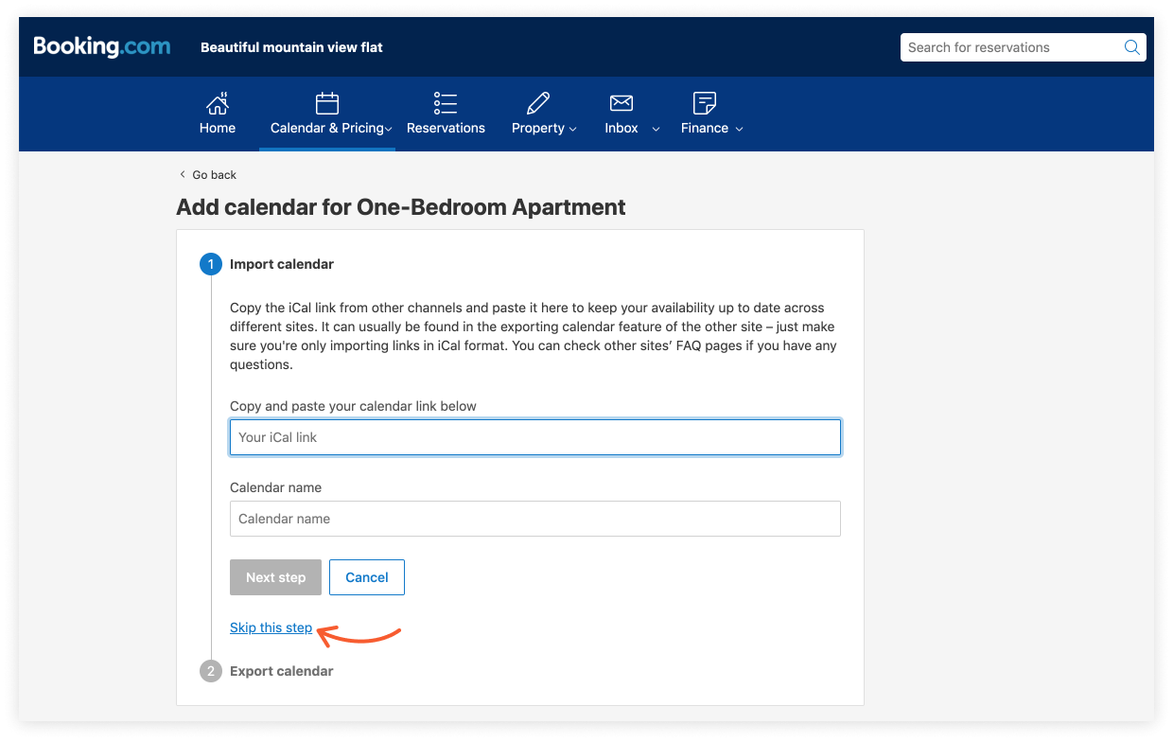Click the Your iCal link field
1173x742 pixels.
(x=535, y=437)
